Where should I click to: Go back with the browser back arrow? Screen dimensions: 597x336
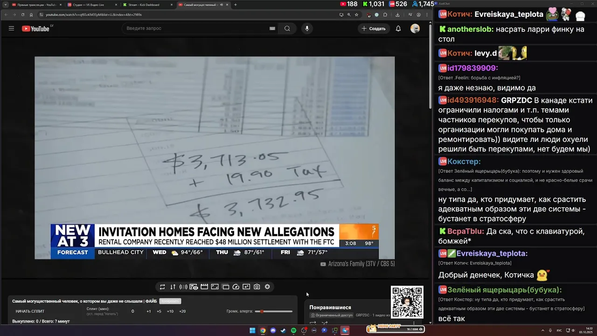tap(6, 14)
